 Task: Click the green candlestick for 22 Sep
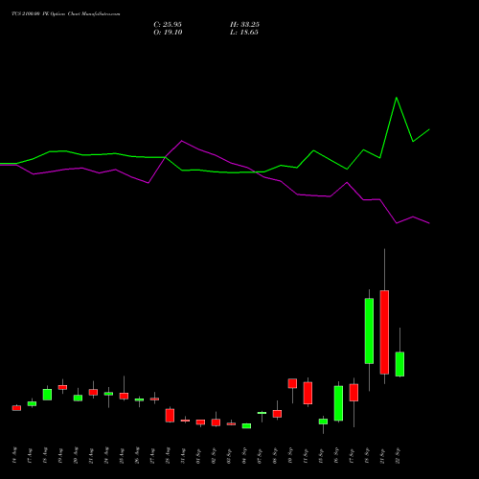click(x=399, y=364)
